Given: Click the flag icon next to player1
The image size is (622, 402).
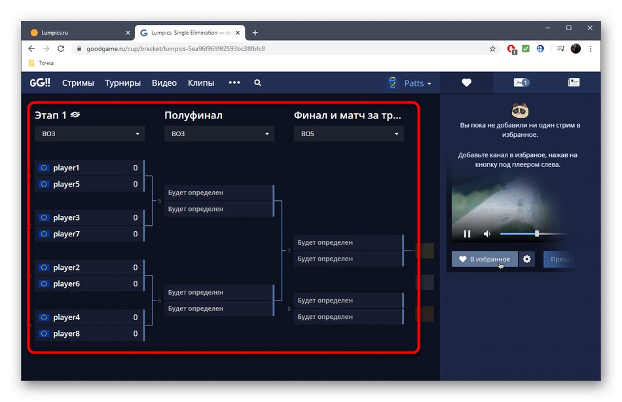Looking at the screenshot, I should pos(44,168).
